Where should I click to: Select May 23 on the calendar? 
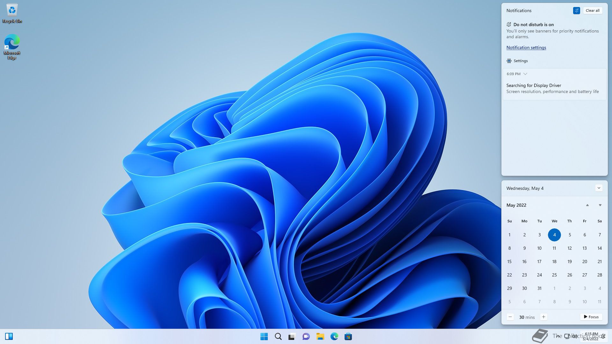pyautogui.click(x=524, y=275)
